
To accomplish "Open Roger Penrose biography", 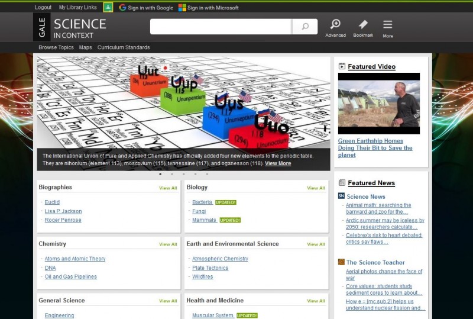I will click(x=63, y=220).
